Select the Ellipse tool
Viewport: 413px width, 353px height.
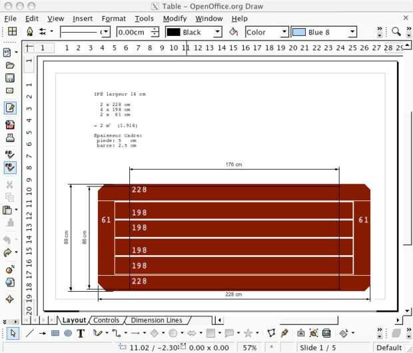point(68,333)
